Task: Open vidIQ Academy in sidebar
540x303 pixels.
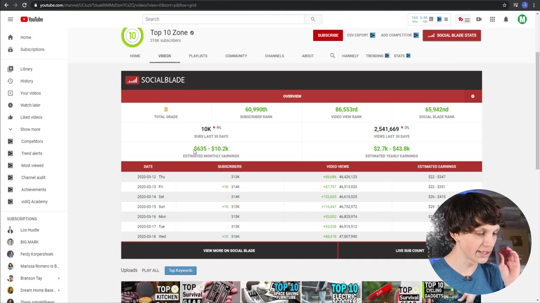Action: coord(34,202)
